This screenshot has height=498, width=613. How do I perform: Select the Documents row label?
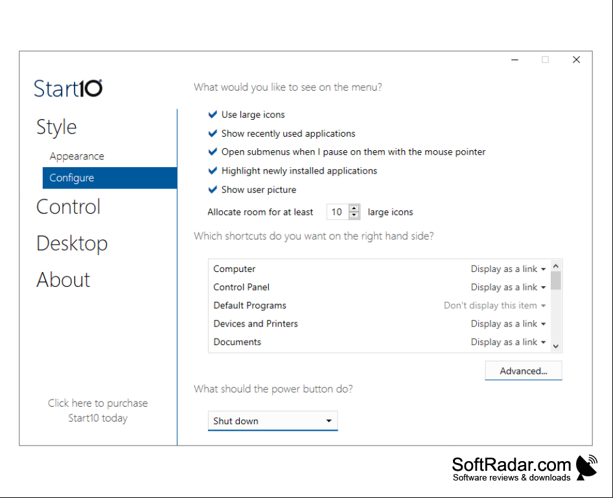[x=237, y=342]
